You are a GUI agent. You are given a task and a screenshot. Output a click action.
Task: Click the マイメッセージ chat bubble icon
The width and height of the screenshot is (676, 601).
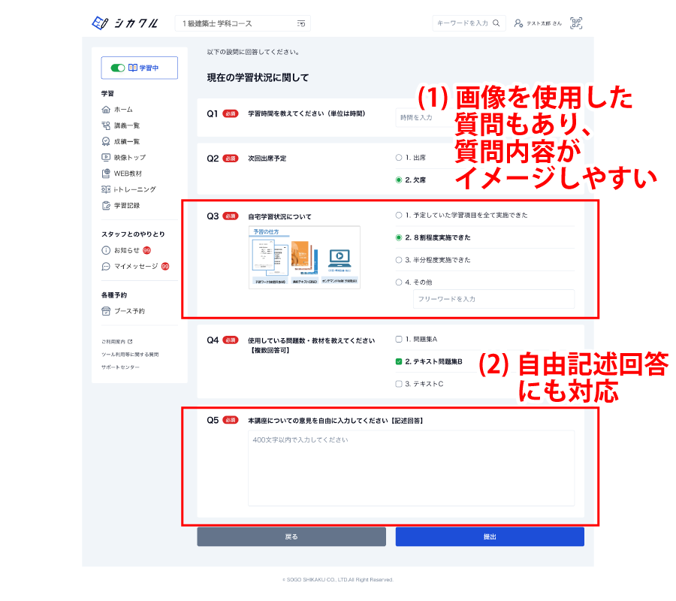point(106,267)
